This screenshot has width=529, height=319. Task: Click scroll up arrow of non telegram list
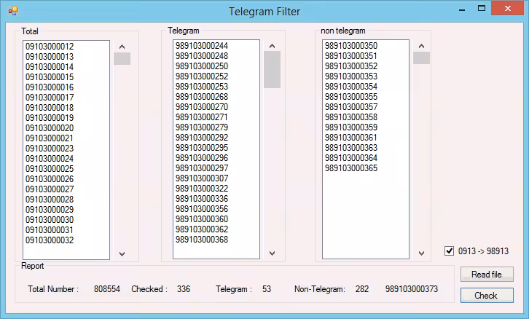pos(421,46)
